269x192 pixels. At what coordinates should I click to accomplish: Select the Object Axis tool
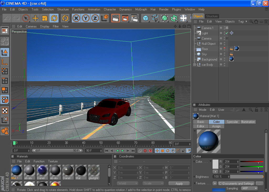tap(5, 62)
